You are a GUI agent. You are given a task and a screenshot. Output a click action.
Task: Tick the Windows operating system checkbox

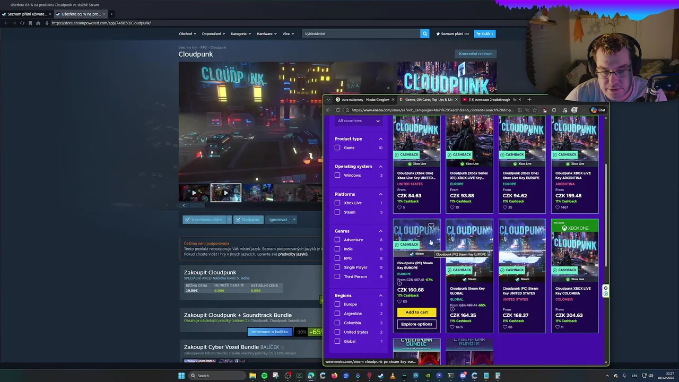pyautogui.click(x=337, y=175)
